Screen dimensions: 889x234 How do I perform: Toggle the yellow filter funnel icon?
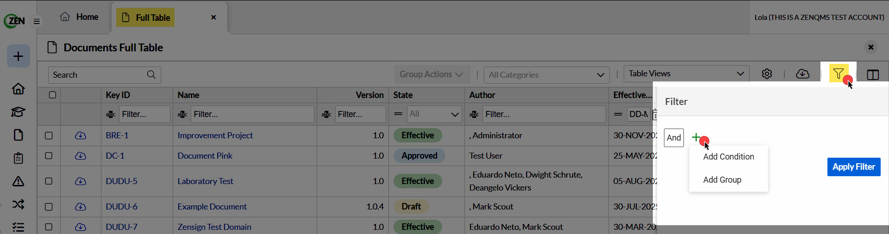pos(839,73)
